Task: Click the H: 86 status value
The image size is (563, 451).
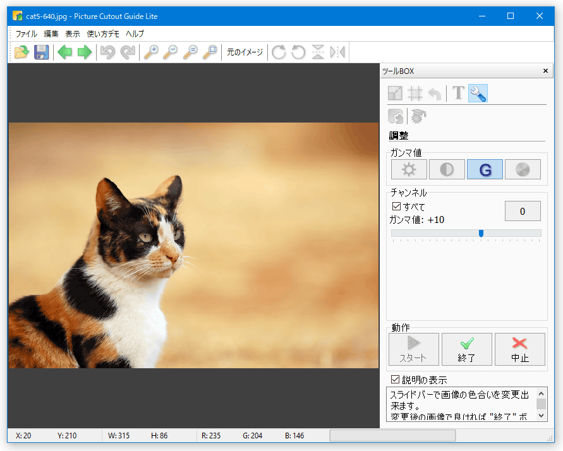Action: [x=159, y=436]
